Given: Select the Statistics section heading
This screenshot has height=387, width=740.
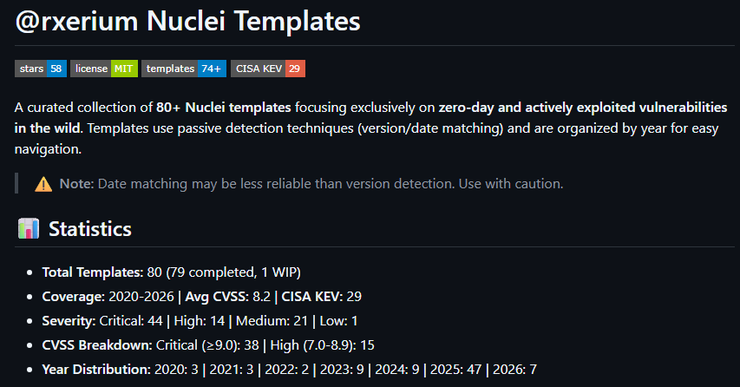Looking at the screenshot, I should click(89, 229).
